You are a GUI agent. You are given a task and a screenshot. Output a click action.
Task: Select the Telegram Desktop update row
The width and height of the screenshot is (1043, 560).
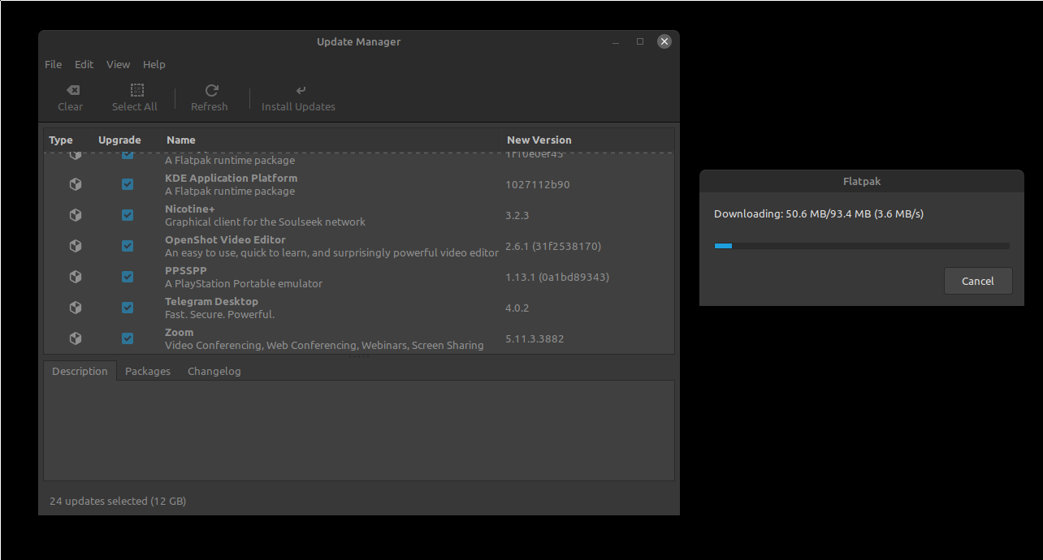pos(325,308)
